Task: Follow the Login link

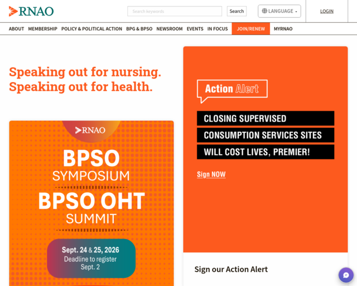Action: point(327,11)
